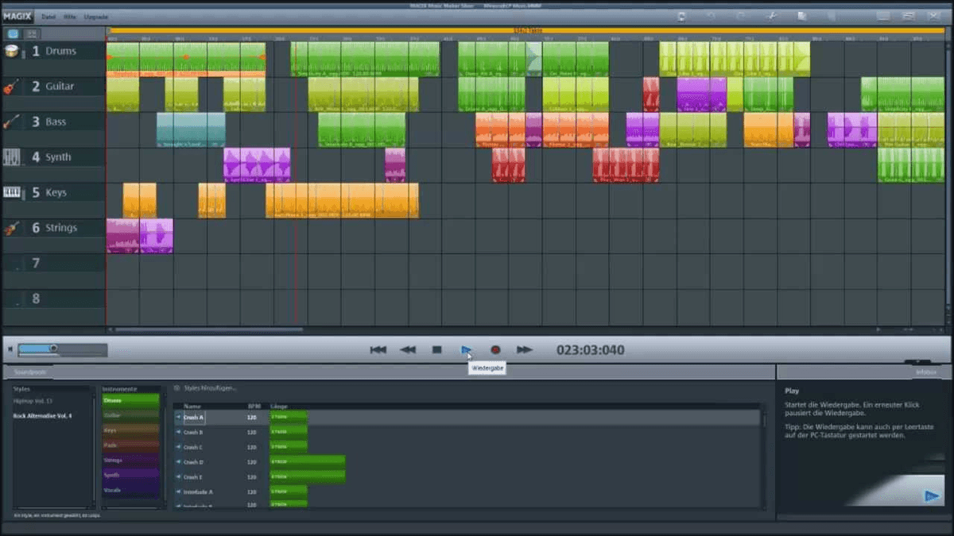Select the Keys track piano icon
This screenshot has height=536, width=954.
(x=11, y=192)
